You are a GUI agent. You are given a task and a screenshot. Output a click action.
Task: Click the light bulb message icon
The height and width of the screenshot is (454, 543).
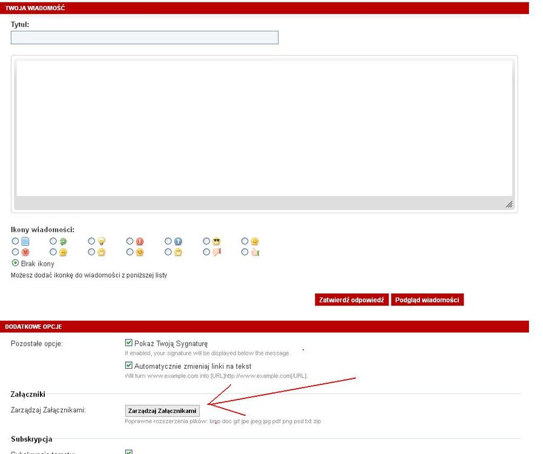pyautogui.click(x=102, y=242)
